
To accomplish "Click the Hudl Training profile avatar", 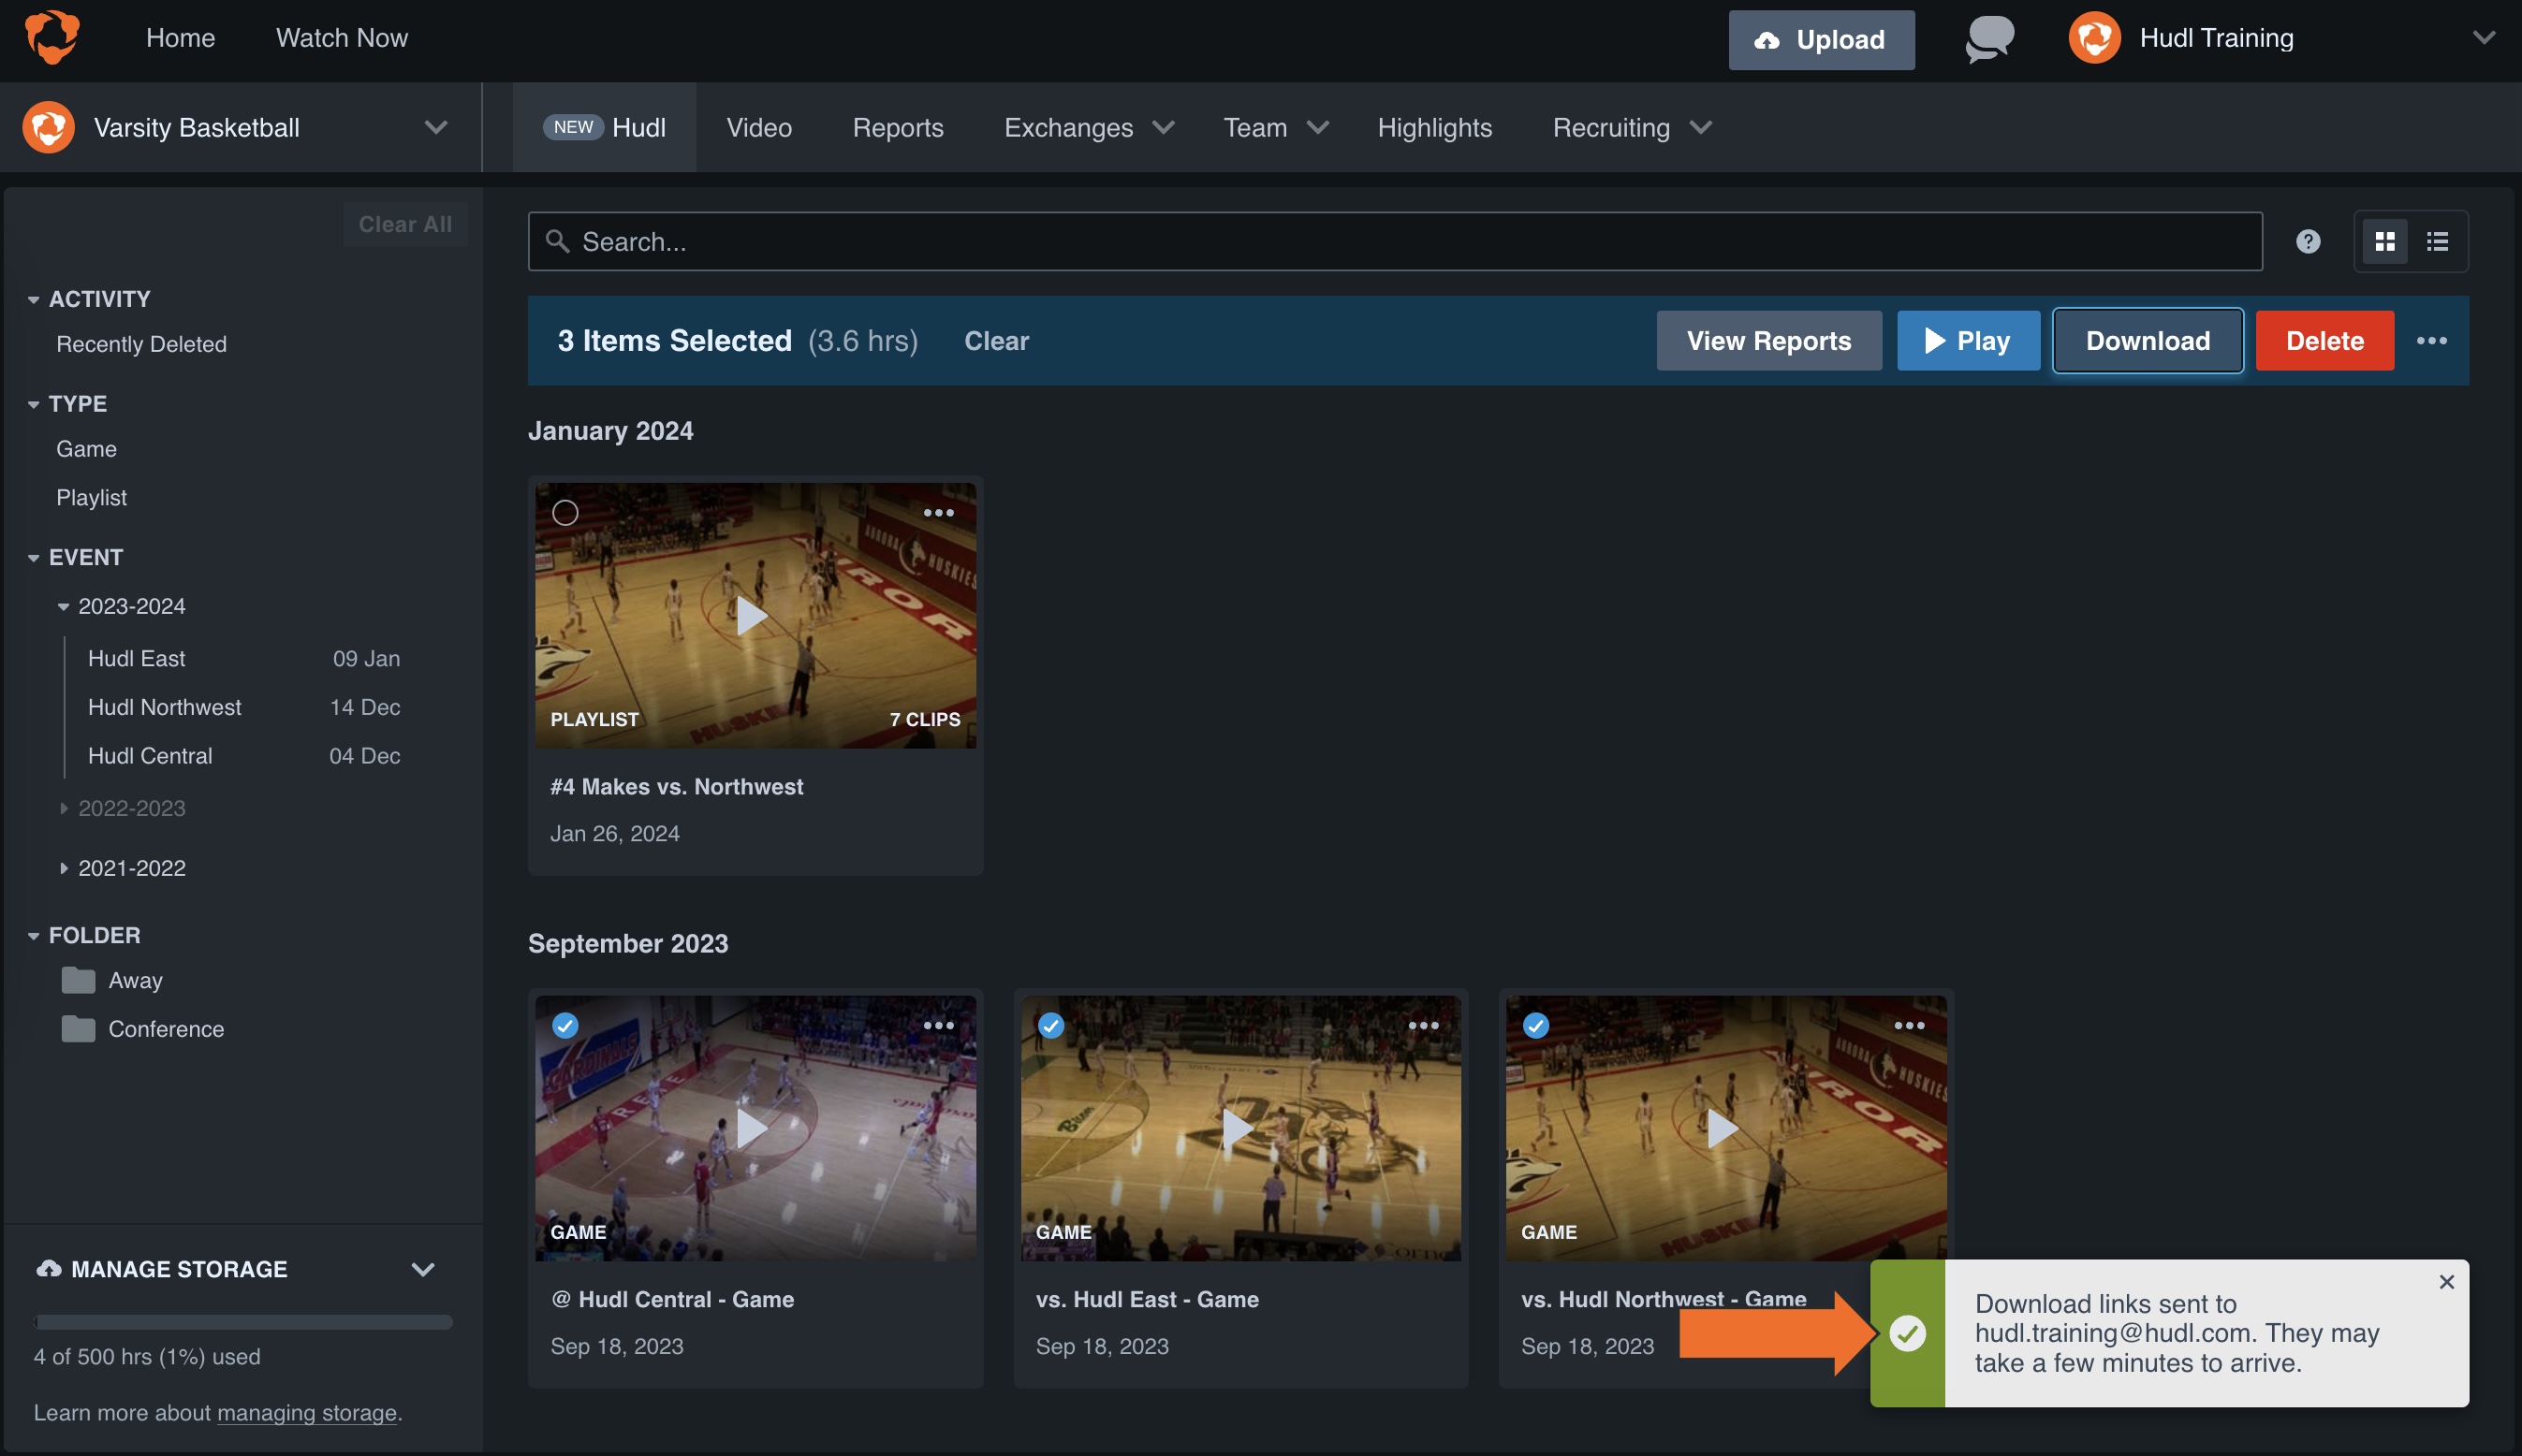I will pyautogui.click(x=2094, y=38).
